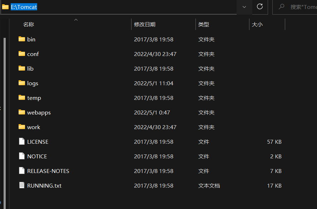
Task: Click the address bar folder icon
Action: pos(5,7)
